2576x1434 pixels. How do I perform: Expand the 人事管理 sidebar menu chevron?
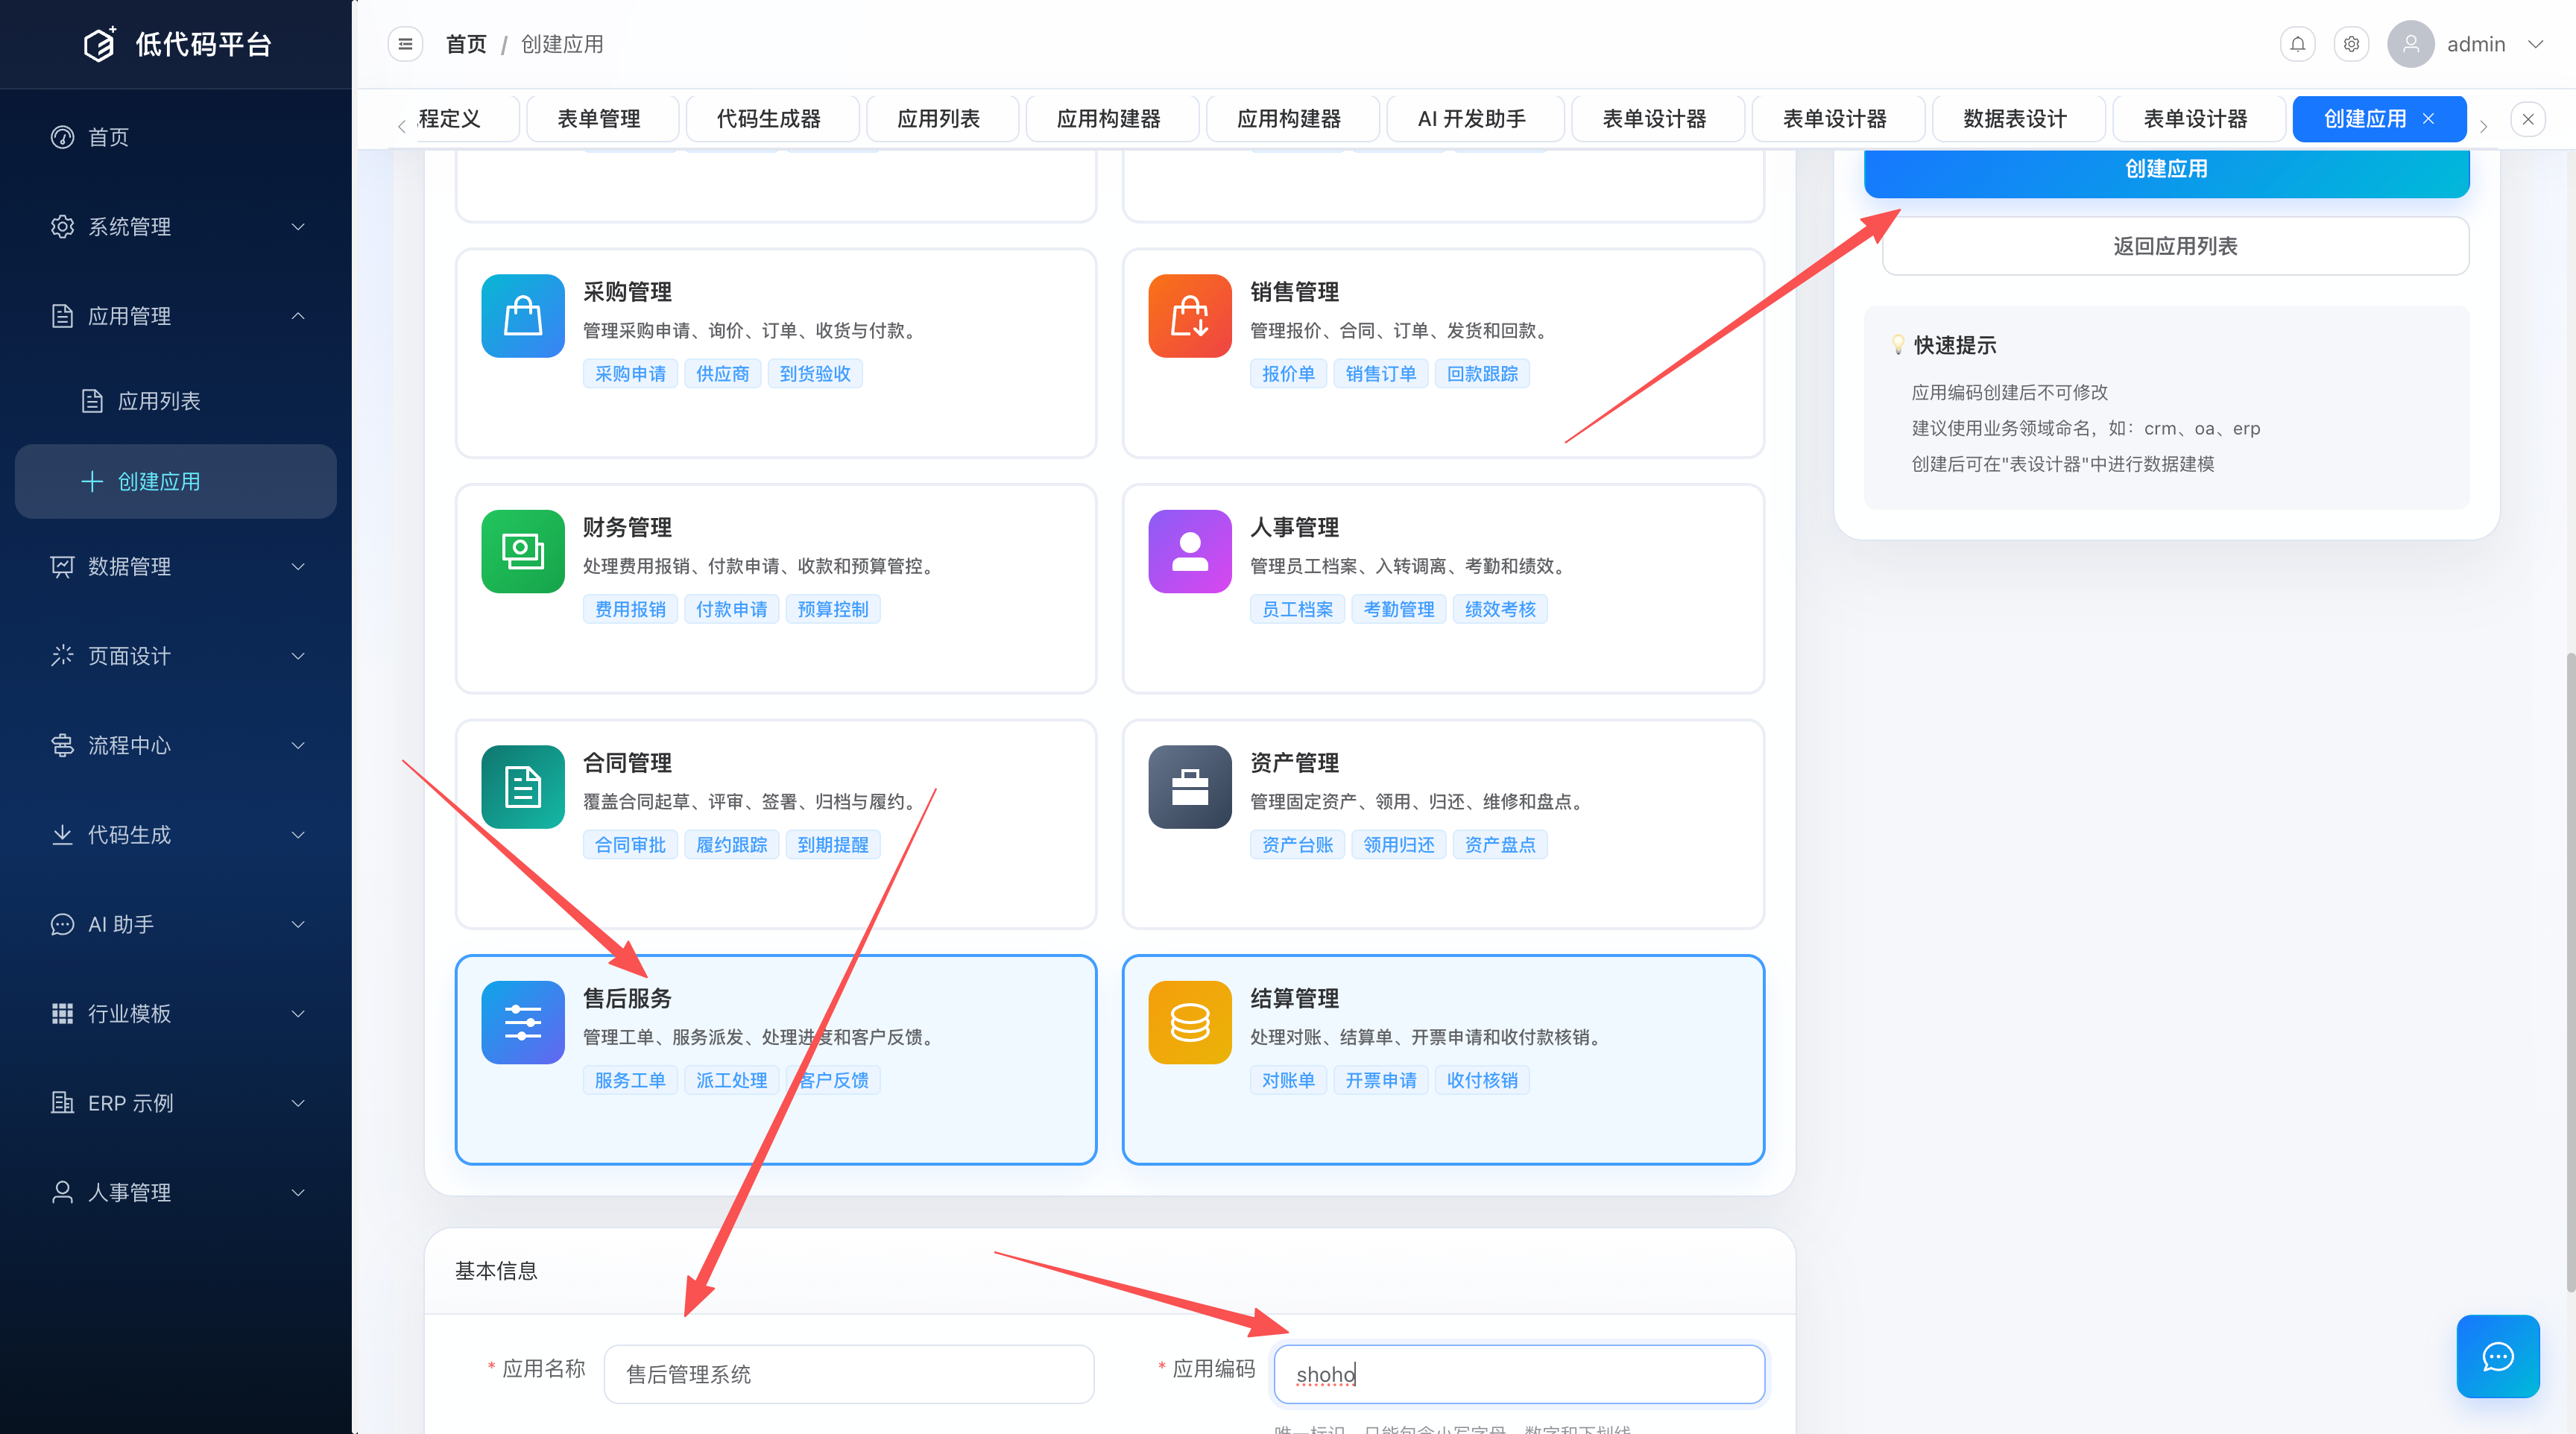coord(298,1193)
